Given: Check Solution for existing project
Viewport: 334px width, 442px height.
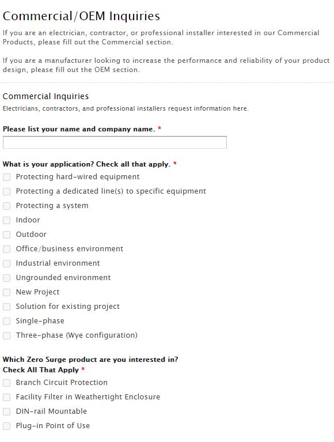Looking at the screenshot, I should coord(6,307).
